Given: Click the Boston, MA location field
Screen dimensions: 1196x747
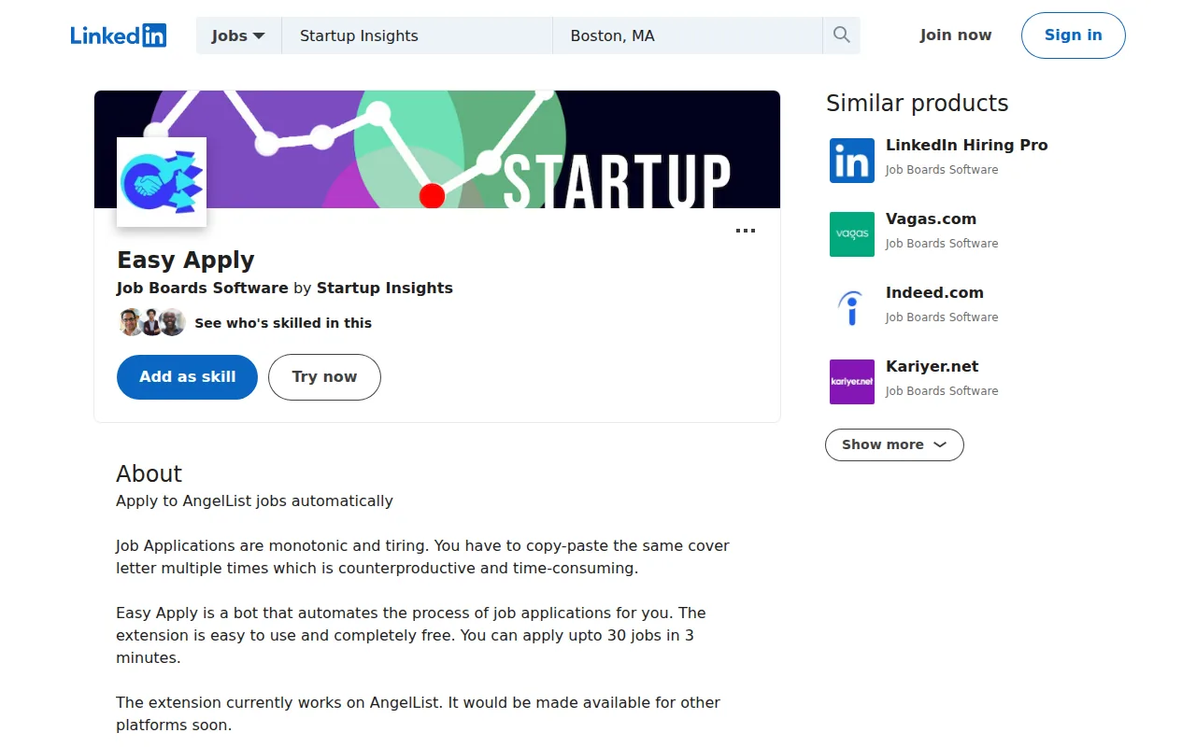Looking at the screenshot, I should click(x=687, y=35).
